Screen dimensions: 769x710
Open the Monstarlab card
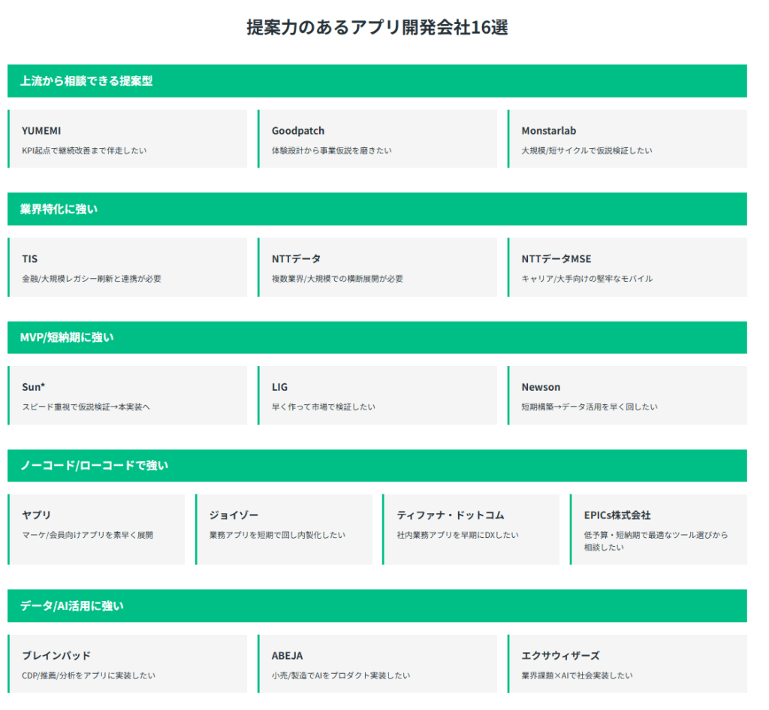tap(627, 139)
